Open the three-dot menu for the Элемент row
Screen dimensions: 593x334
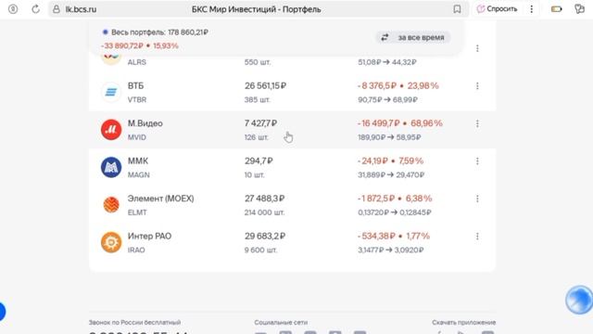477,199
